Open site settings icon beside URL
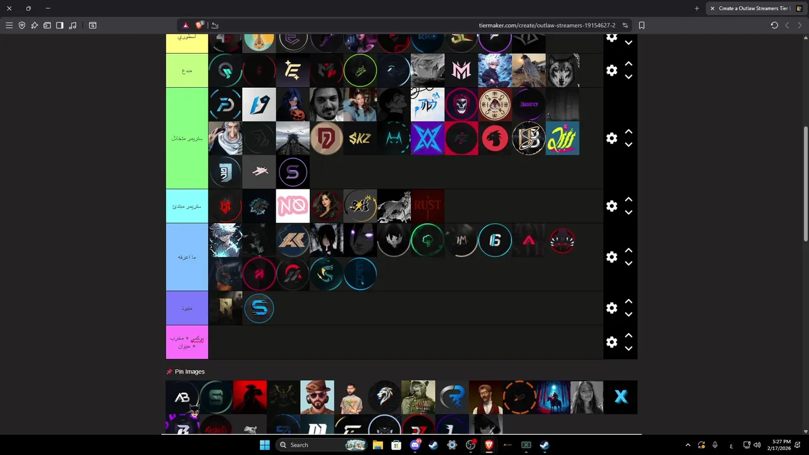809x455 pixels. [626, 25]
